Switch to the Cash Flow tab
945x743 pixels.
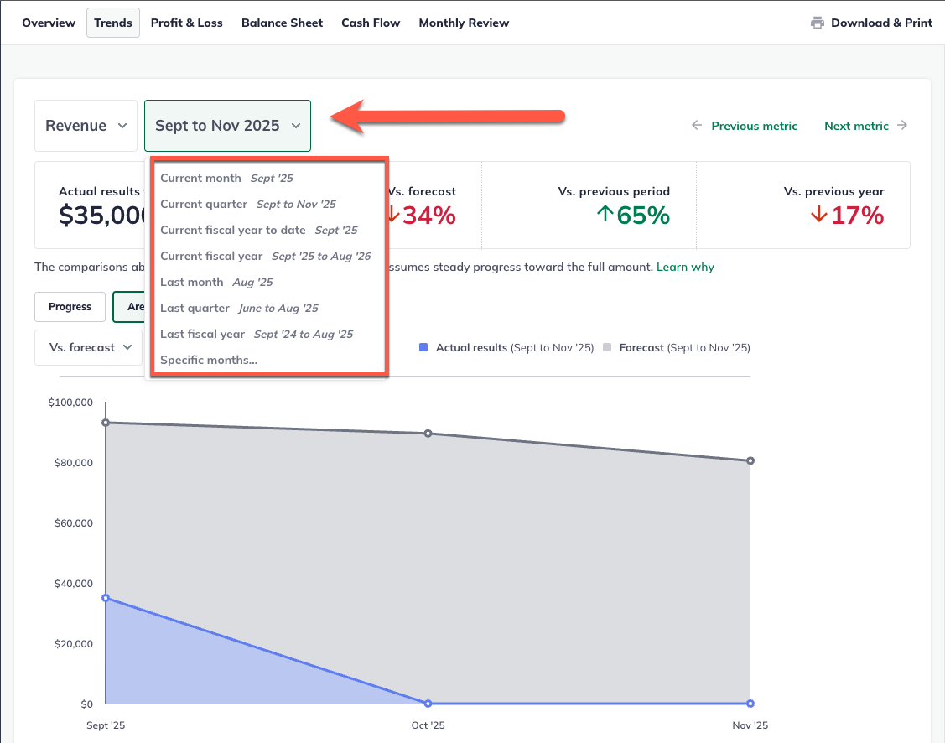pyautogui.click(x=371, y=23)
